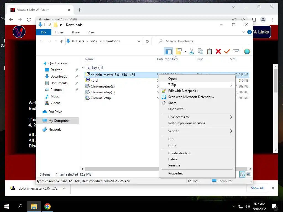Click the Copy pages toolbar icon
This screenshot has width=283, height=212.
coord(201,52)
